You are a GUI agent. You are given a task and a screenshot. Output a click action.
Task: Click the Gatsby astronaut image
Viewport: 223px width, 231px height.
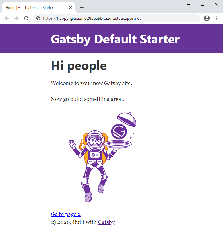click(x=102, y=157)
